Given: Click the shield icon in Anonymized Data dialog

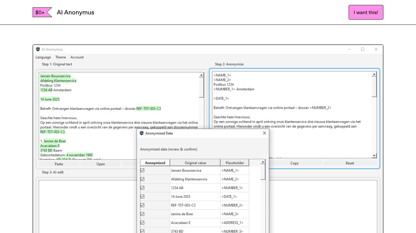Looking at the screenshot, I should (142, 133).
